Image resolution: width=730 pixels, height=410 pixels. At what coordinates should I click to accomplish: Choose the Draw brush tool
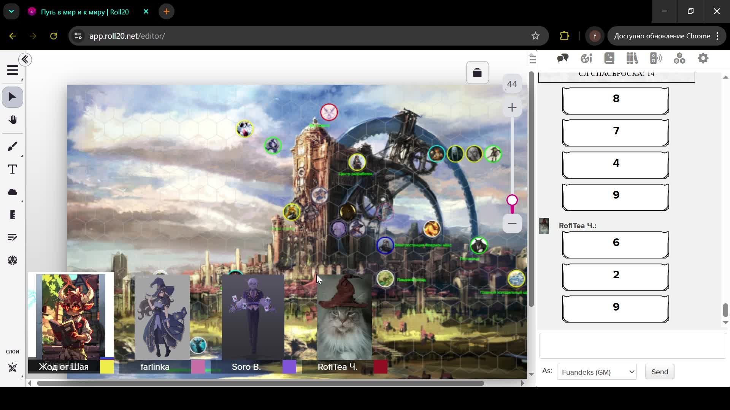[12, 147]
